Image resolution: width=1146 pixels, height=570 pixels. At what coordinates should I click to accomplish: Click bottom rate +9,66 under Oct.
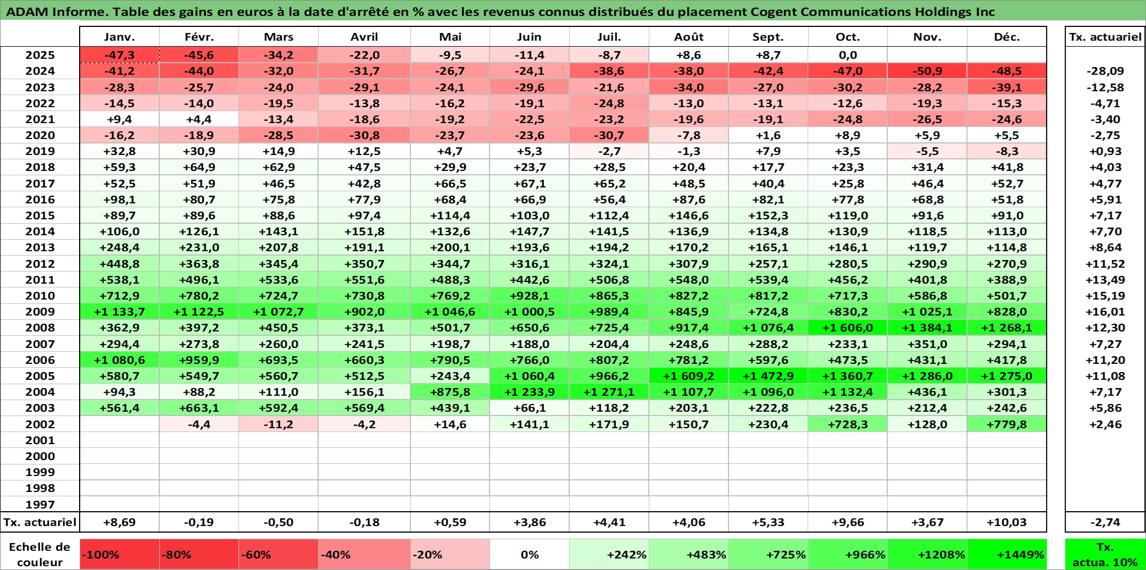tap(848, 522)
